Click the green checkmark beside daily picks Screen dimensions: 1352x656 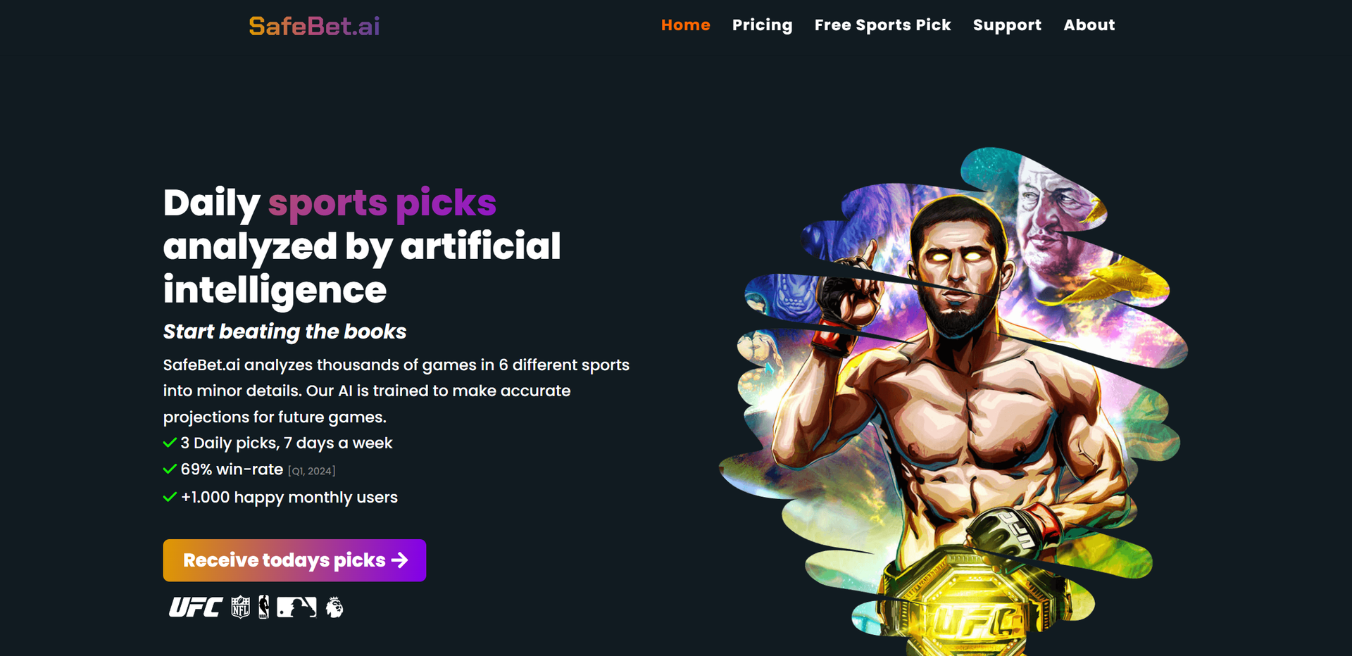169,443
